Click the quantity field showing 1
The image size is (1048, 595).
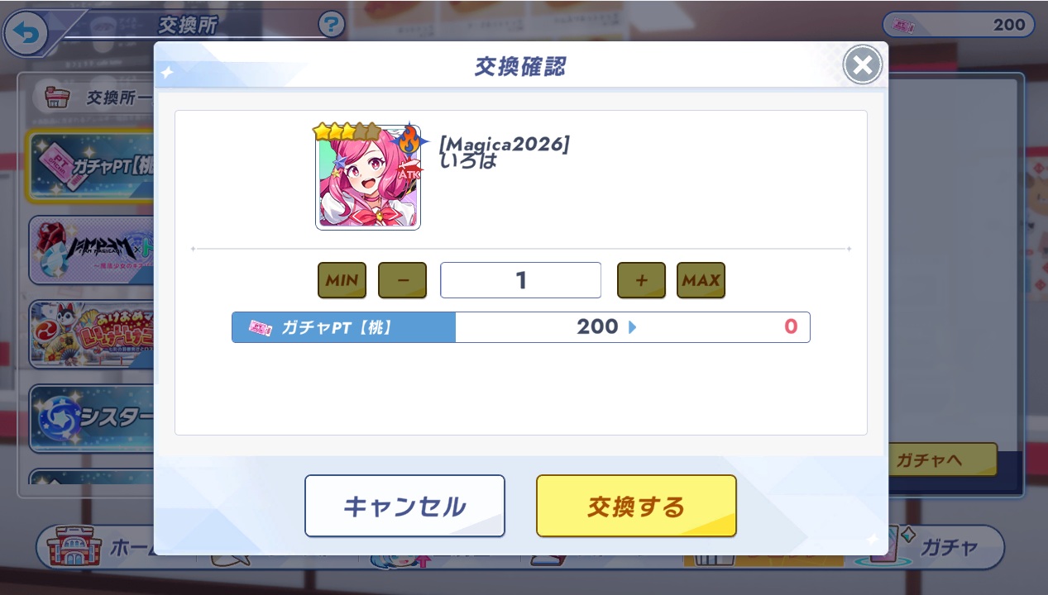click(520, 280)
